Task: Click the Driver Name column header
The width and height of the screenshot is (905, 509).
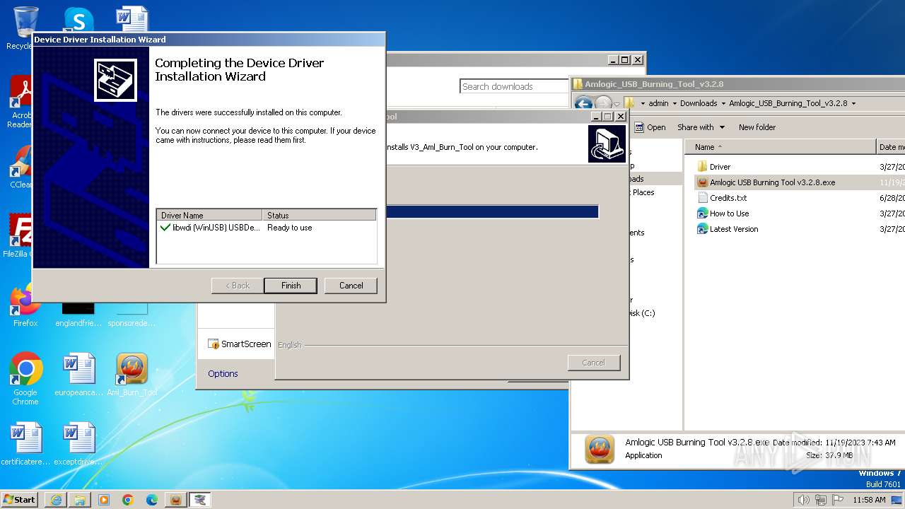Action: tap(209, 215)
